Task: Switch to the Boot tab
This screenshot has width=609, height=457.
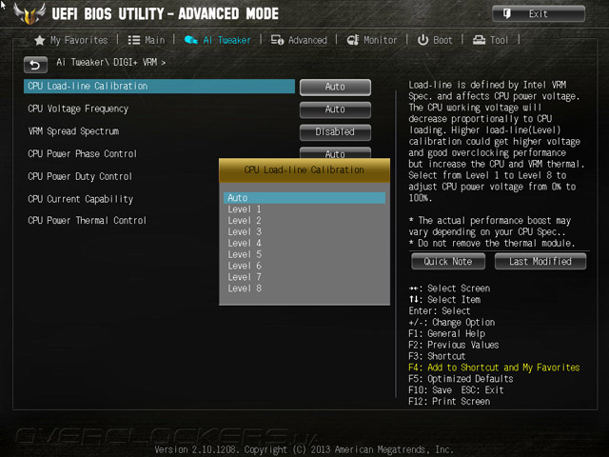Action: [435, 40]
